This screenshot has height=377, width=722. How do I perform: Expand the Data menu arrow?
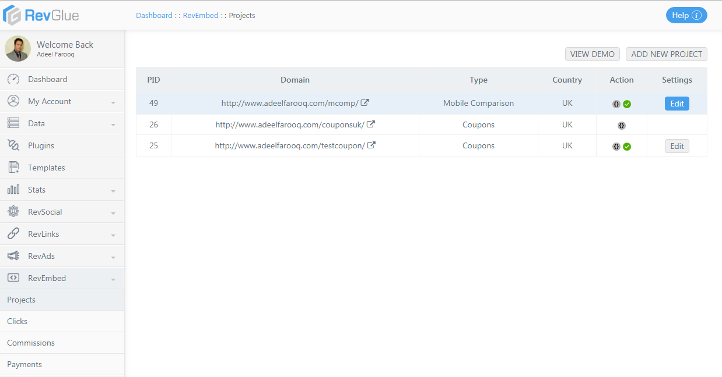113,125
